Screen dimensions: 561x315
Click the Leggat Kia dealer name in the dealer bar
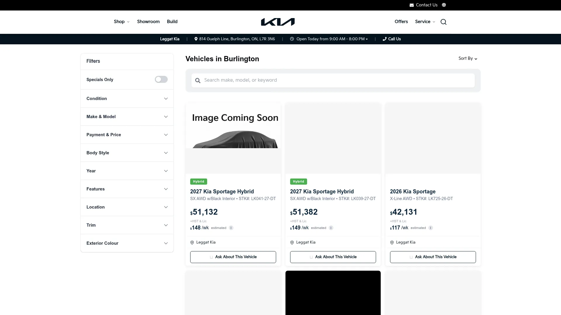170,39
